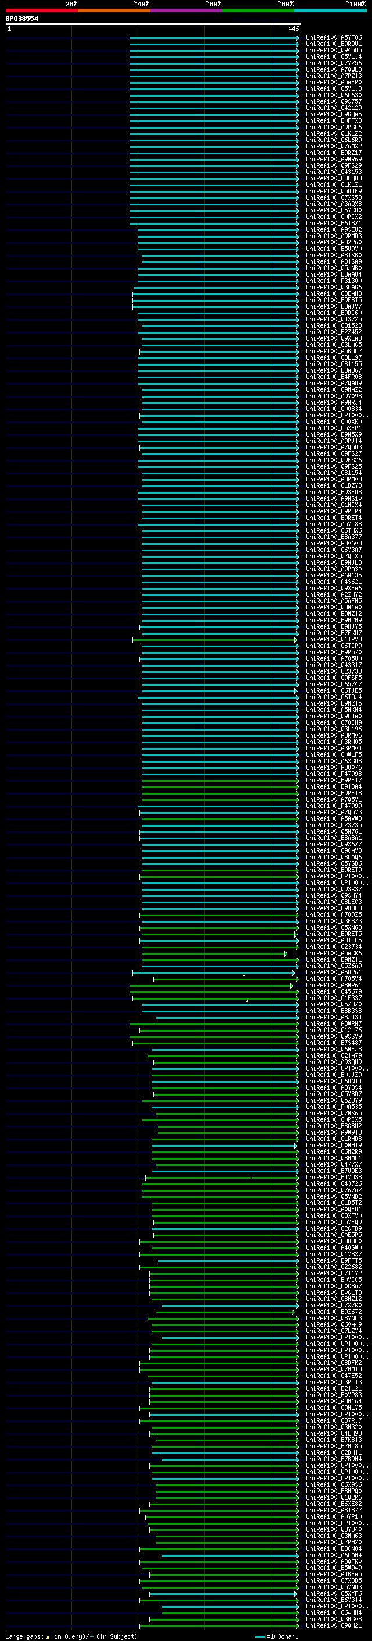
Task: Open UniRef100_Q43153 hit entry
Action: [x=334, y=172]
